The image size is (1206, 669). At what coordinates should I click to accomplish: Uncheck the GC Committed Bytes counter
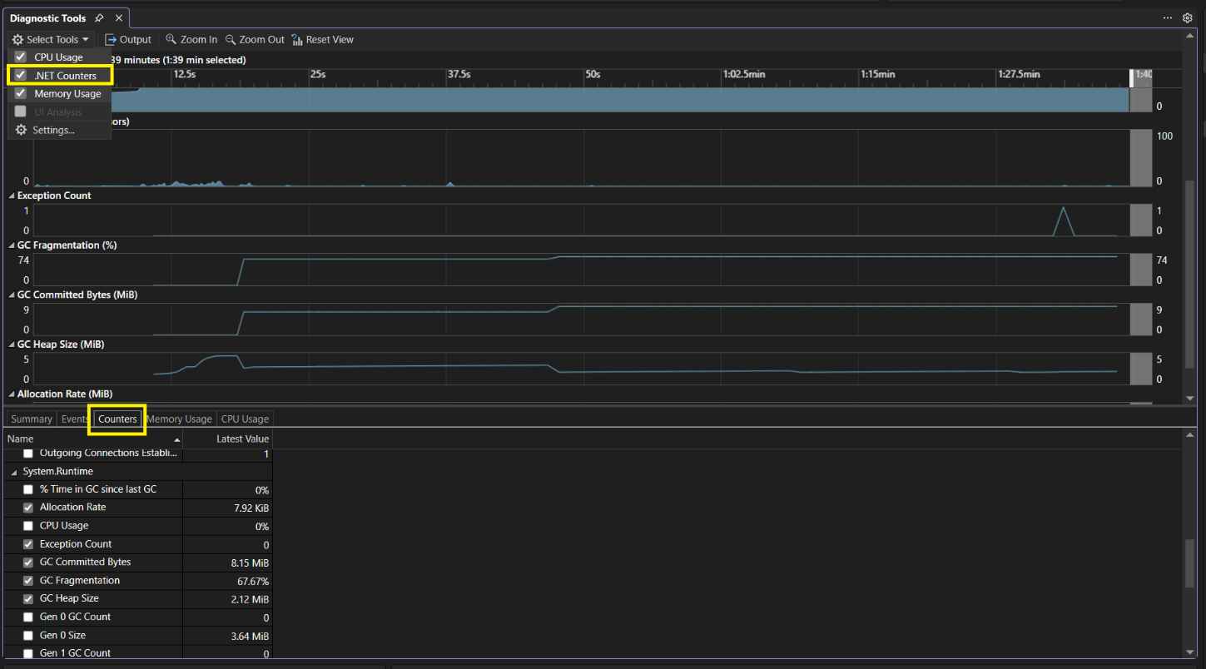click(28, 562)
